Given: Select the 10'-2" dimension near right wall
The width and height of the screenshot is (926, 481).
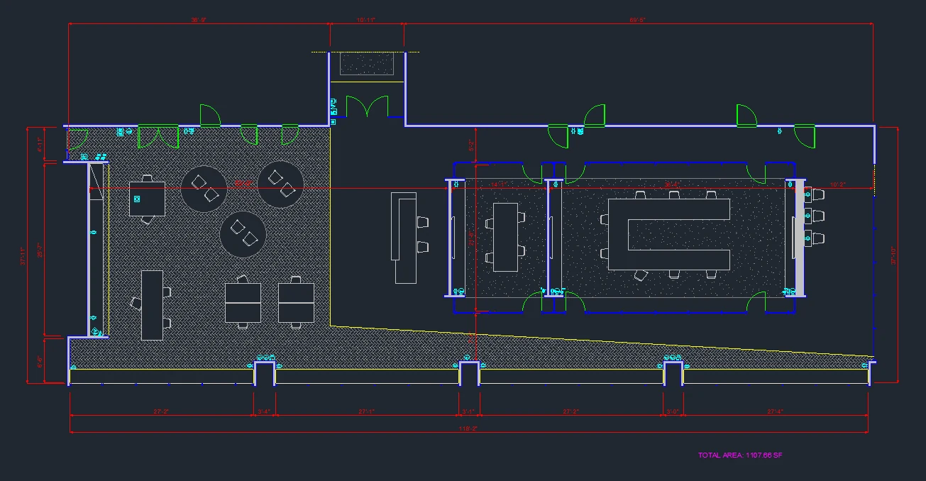Looking at the screenshot, I should point(837,184).
